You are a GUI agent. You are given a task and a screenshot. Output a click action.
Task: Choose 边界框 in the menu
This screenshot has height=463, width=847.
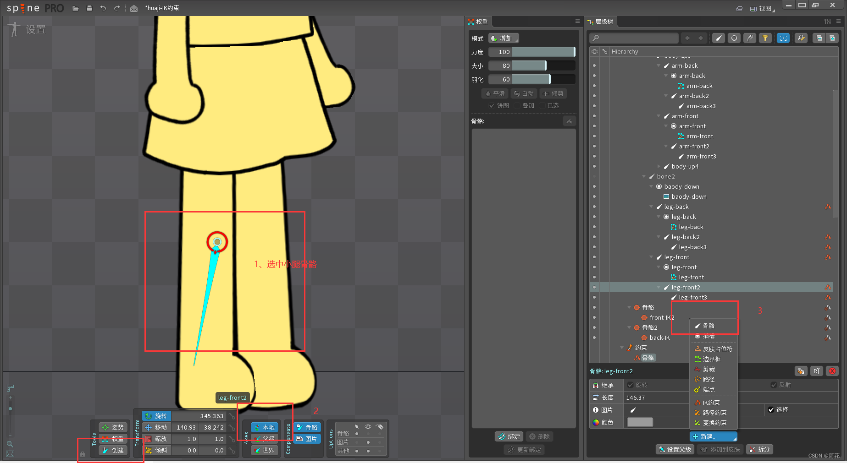click(713, 359)
